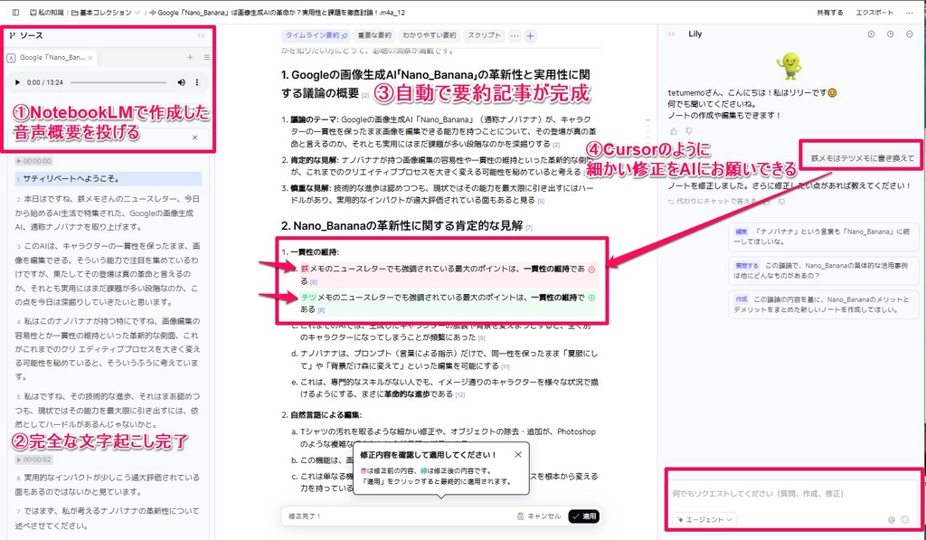This screenshot has height=540, width=926.
Task: Send the request using the arrow icon
Action: point(905,520)
